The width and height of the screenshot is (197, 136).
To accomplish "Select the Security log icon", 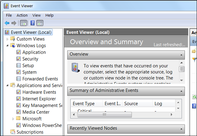I will point(19,59).
